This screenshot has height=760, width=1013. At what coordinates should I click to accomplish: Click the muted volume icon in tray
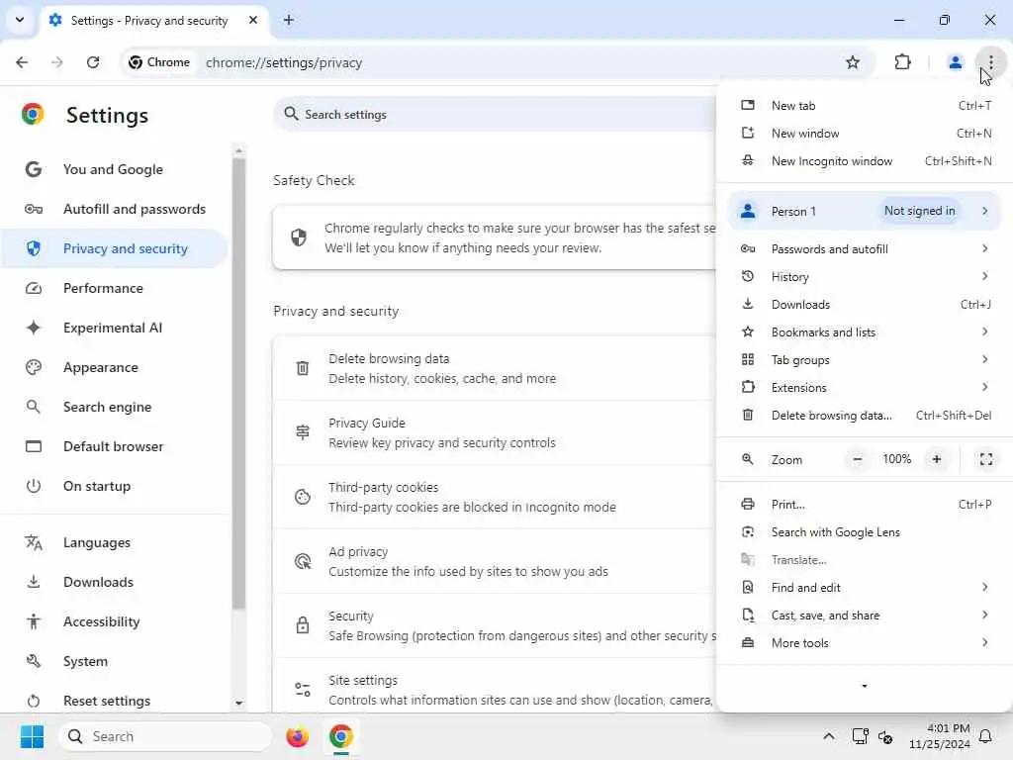coord(885,736)
